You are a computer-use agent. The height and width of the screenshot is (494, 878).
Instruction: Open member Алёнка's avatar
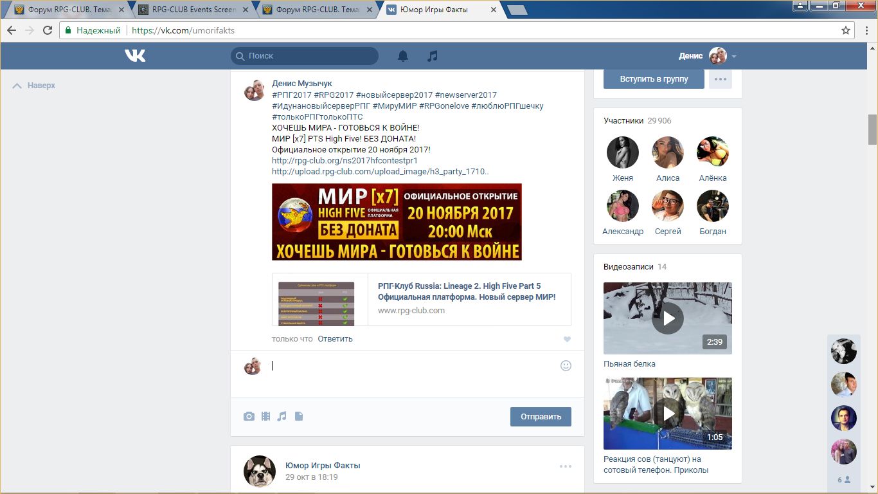click(713, 152)
